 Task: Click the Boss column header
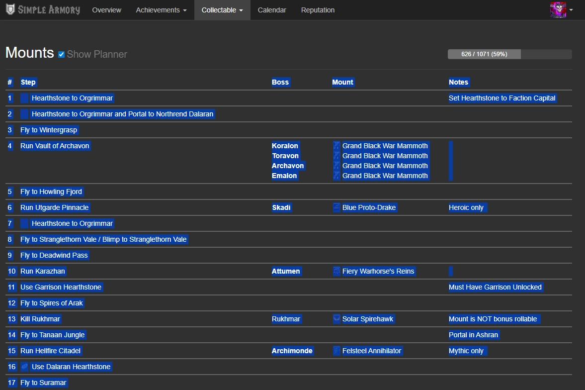click(280, 82)
